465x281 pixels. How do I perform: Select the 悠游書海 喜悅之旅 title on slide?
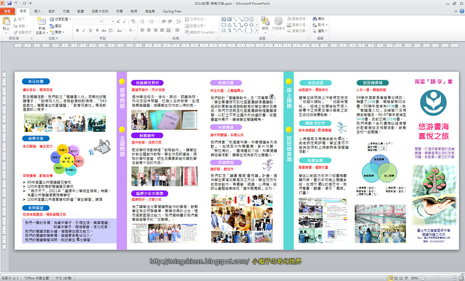click(x=433, y=131)
